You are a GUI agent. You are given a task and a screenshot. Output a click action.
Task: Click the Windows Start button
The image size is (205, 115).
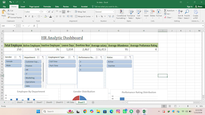coord(38,111)
